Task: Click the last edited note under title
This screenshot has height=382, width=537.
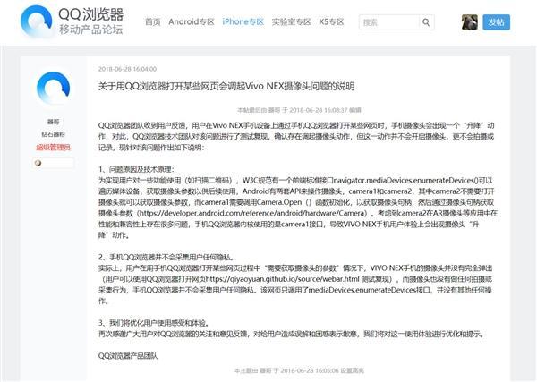Action: point(299,110)
